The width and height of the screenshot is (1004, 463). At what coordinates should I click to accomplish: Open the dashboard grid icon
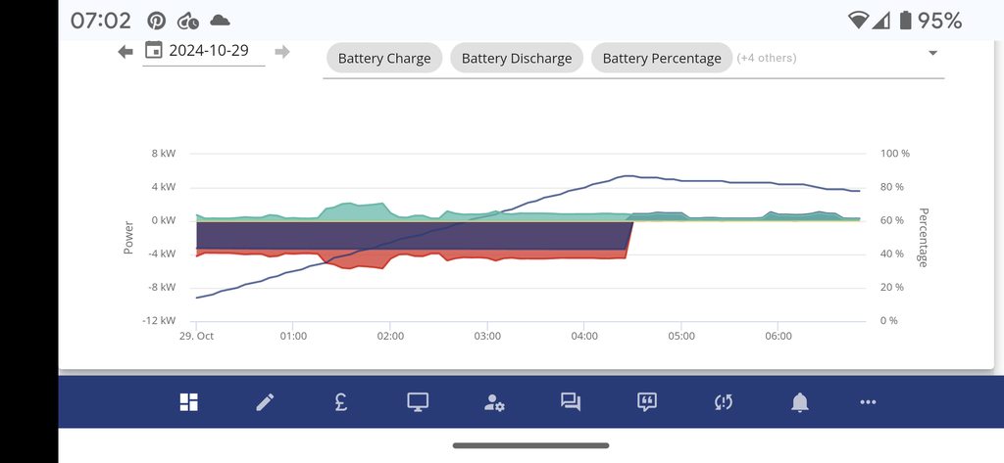(x=189, y=401)
